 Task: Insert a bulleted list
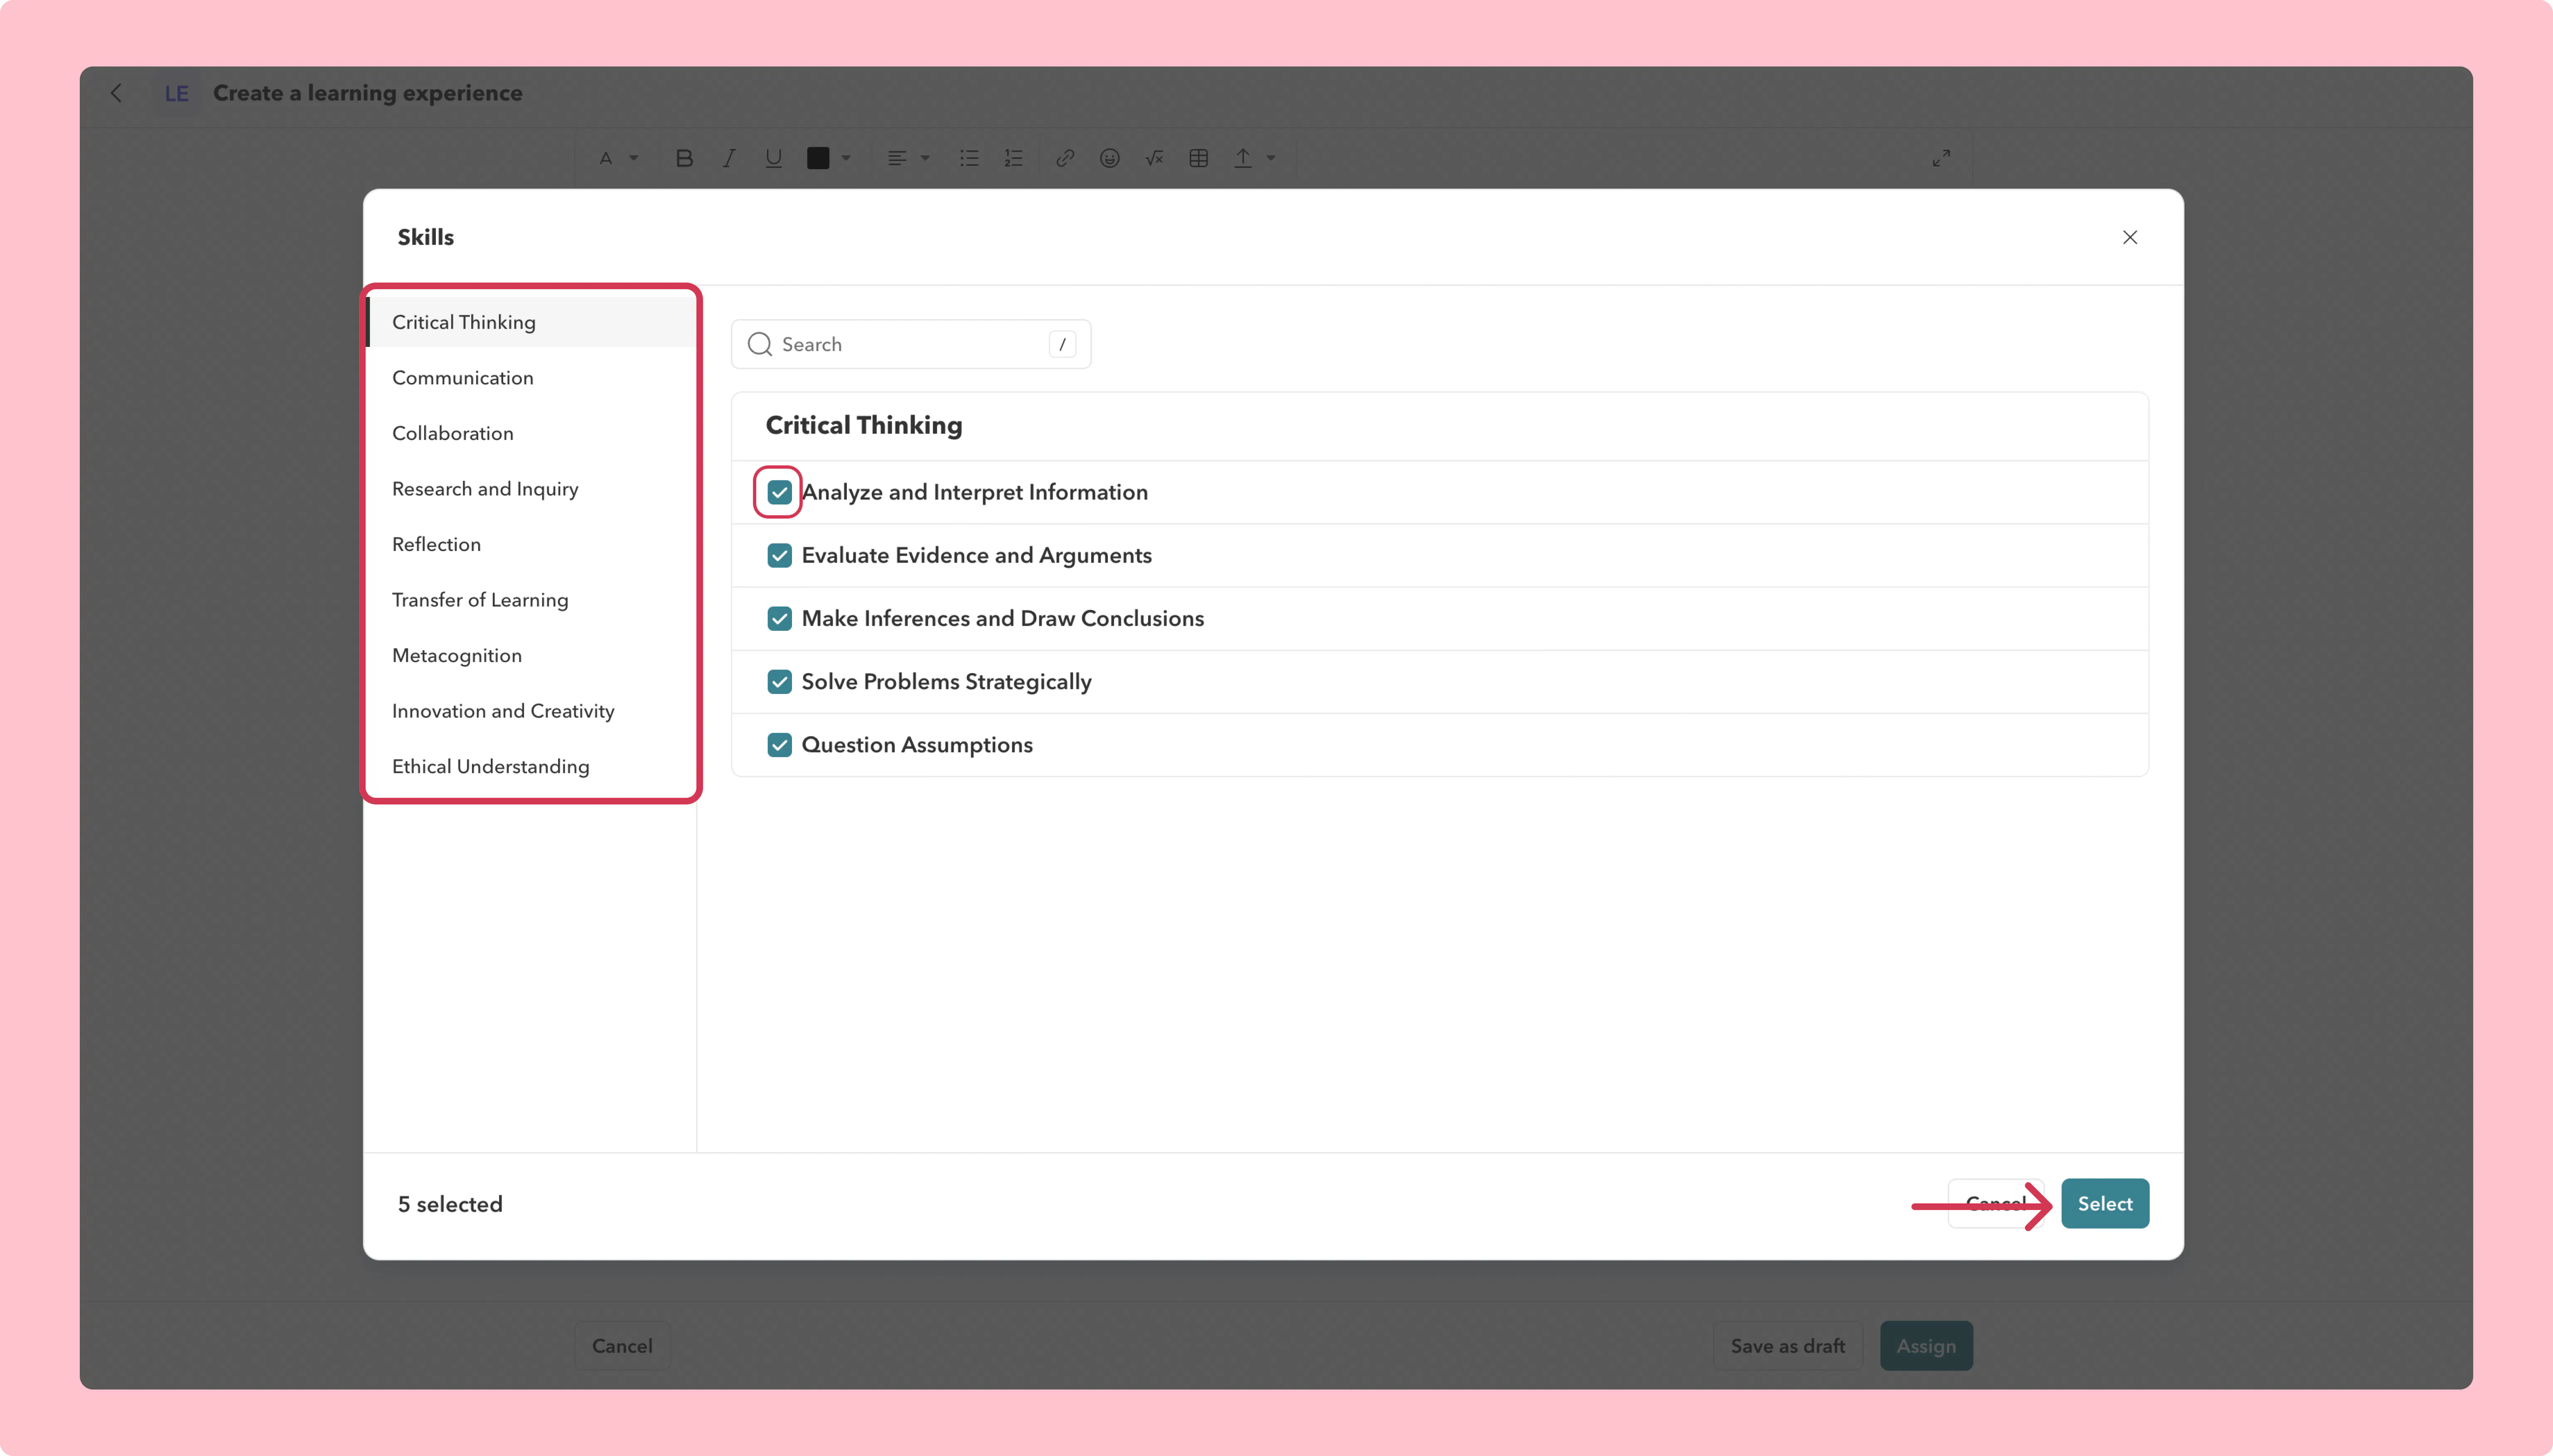coord(969,158)
